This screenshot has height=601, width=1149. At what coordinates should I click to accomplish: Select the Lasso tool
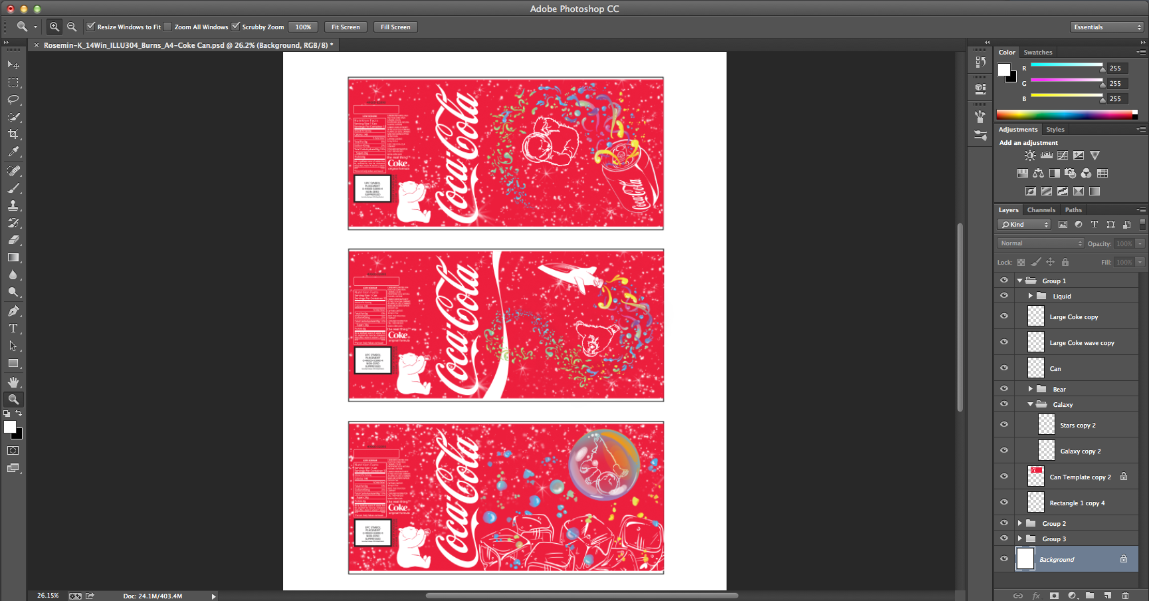point(13,100)
